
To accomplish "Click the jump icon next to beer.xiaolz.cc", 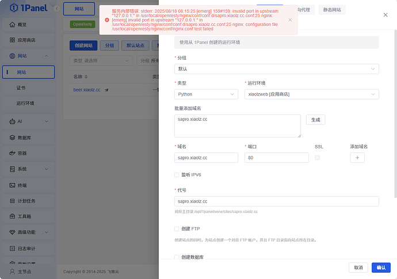I will tap(106, 90).
